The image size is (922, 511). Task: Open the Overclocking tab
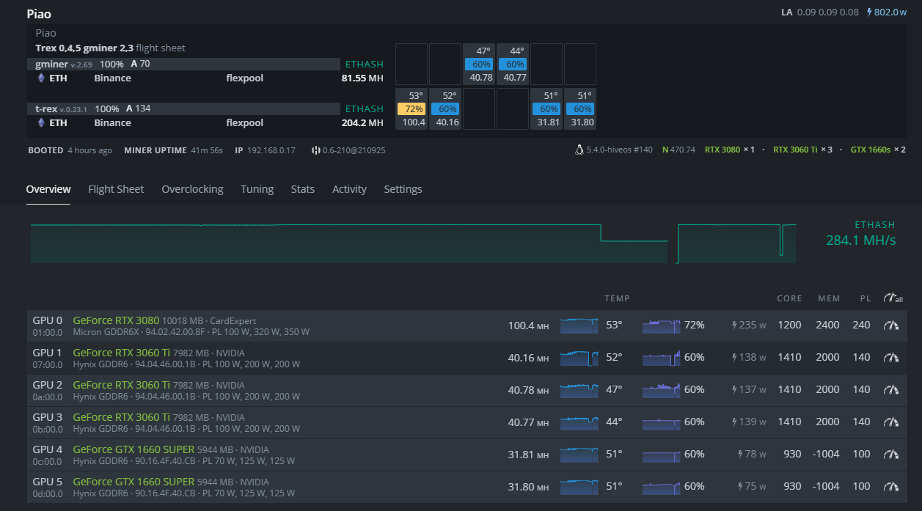(x=192, y=189)
